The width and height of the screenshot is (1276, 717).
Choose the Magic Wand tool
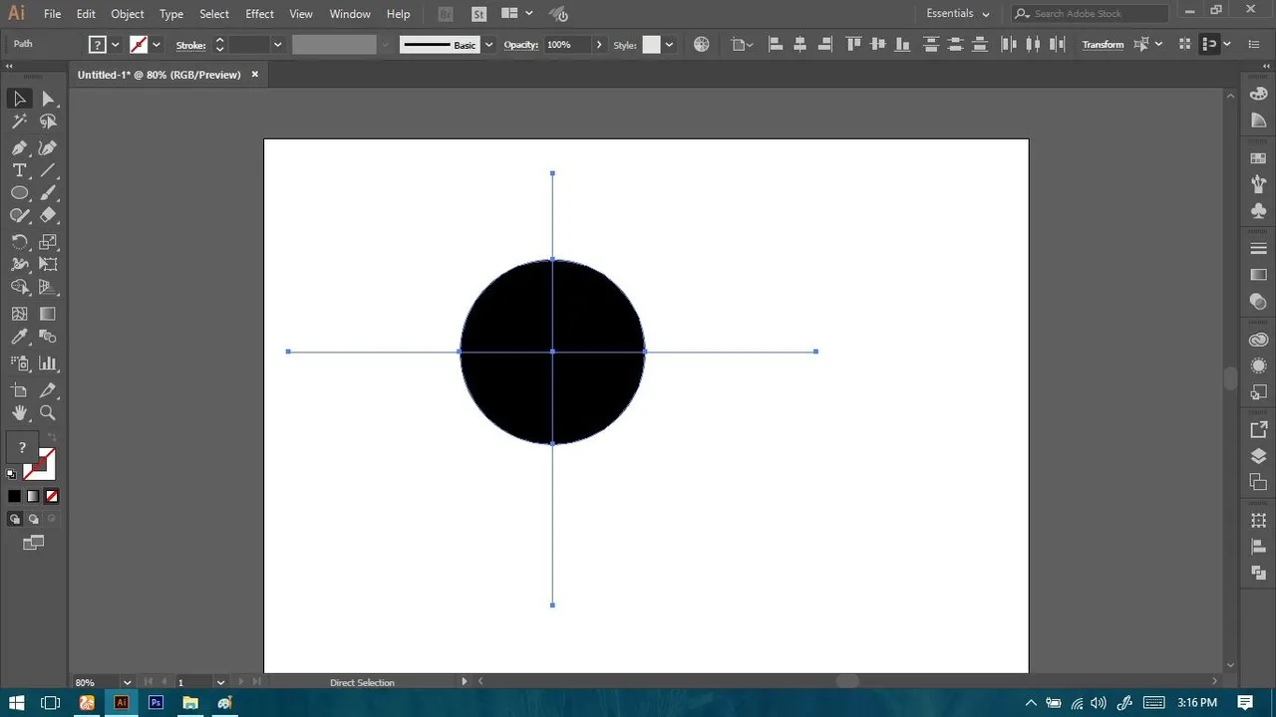pyautogui.click(x=19, y=121)
